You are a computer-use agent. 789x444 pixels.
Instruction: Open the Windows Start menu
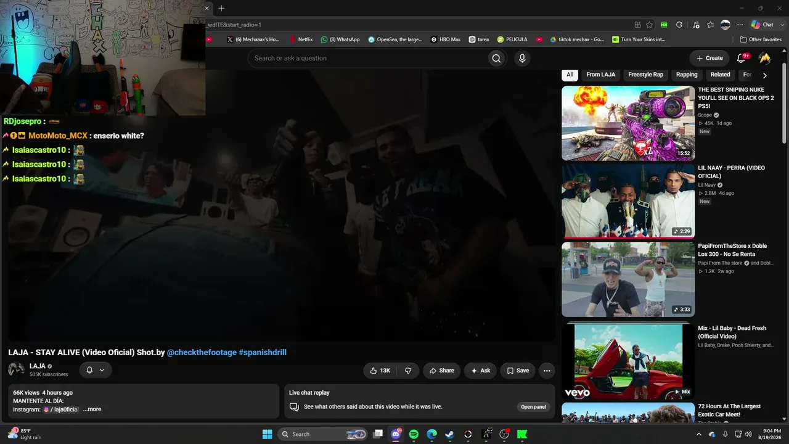point(267,434)
